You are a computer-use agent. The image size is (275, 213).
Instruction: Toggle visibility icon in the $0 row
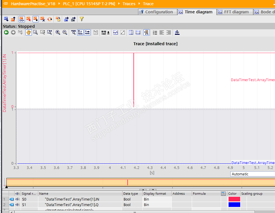point(17,199)
